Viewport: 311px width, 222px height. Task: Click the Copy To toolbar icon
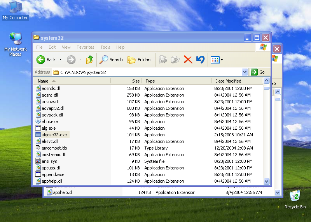pos(175,60)
